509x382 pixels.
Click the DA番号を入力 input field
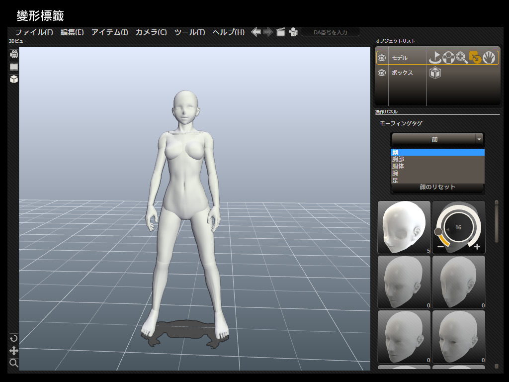click(330, 32)
